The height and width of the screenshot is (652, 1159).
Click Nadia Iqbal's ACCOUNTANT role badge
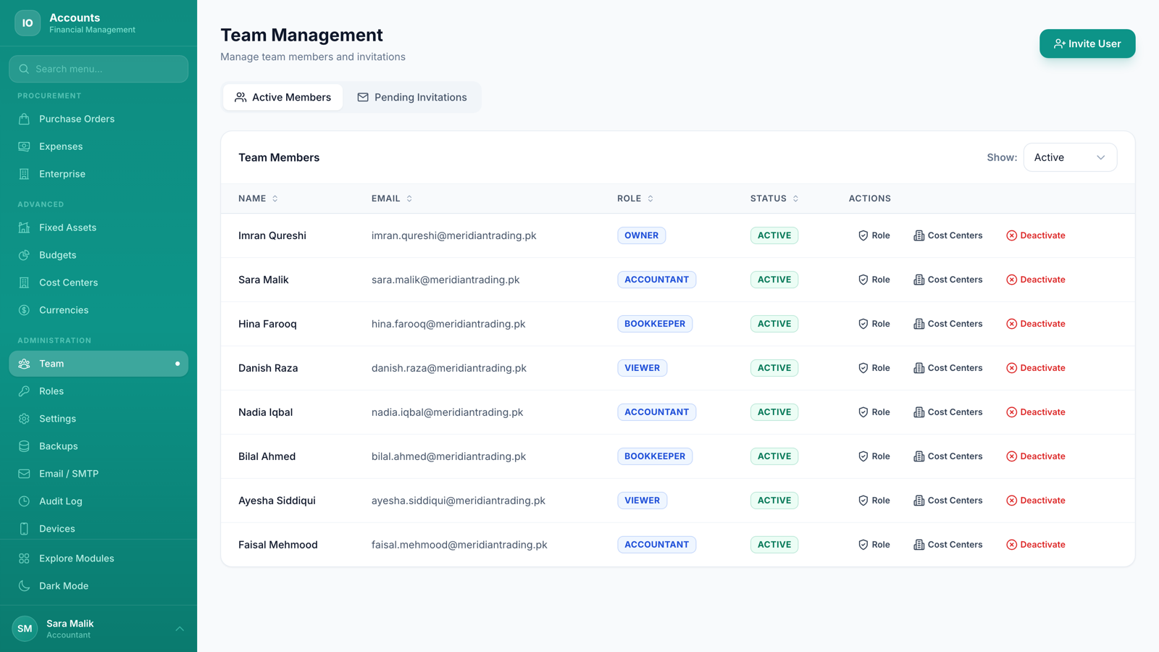click(656, 412)
